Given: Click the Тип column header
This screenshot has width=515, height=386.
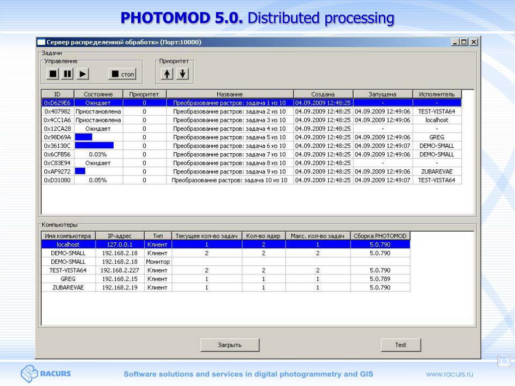Looking at the screenshot, I should tap(157, 236).
